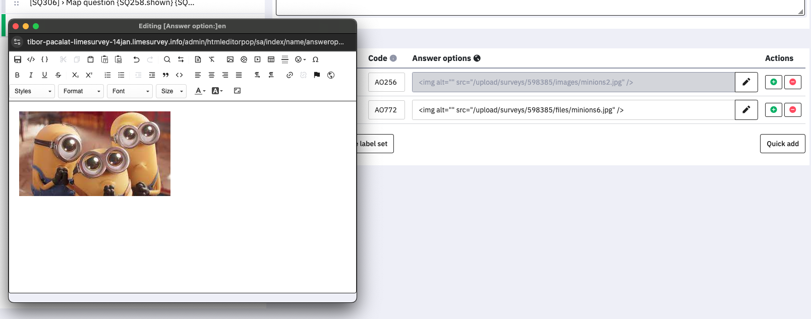The image size is (811, 319).
Task: Open the Find magnifier tool
Action: (x=167, y=59)
